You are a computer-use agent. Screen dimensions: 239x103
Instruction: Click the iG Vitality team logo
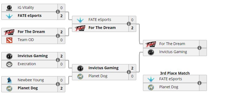(x=9, y=8)
